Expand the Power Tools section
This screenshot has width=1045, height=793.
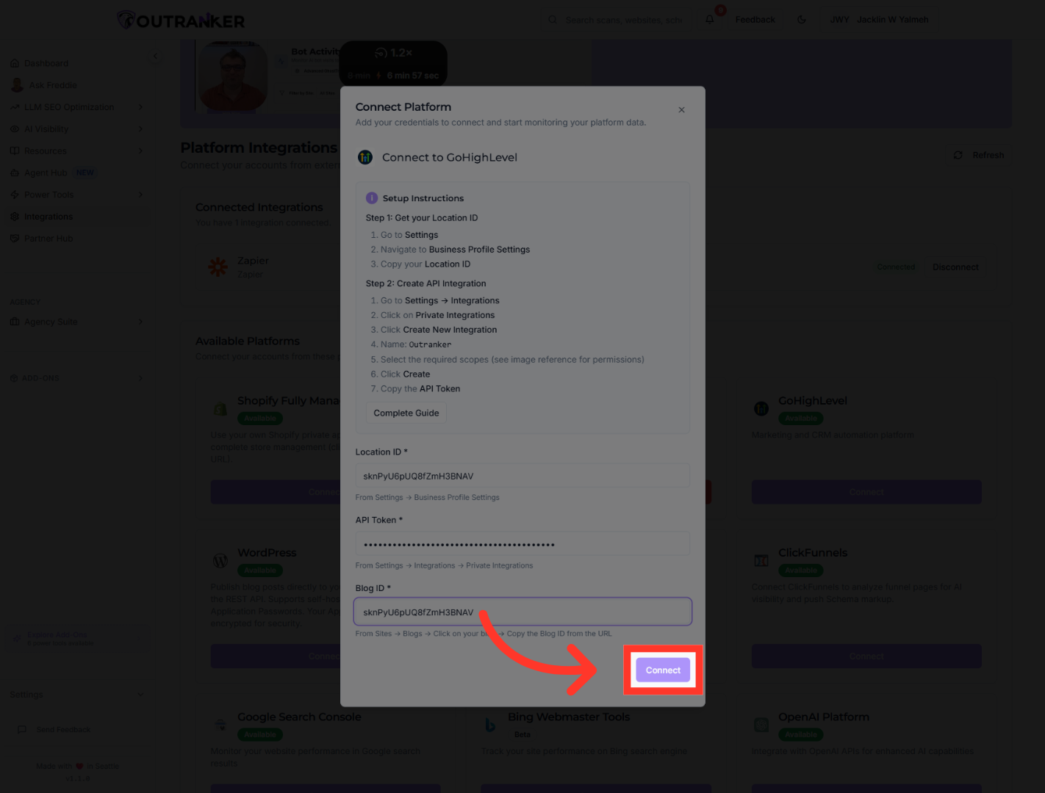(140, 195)
